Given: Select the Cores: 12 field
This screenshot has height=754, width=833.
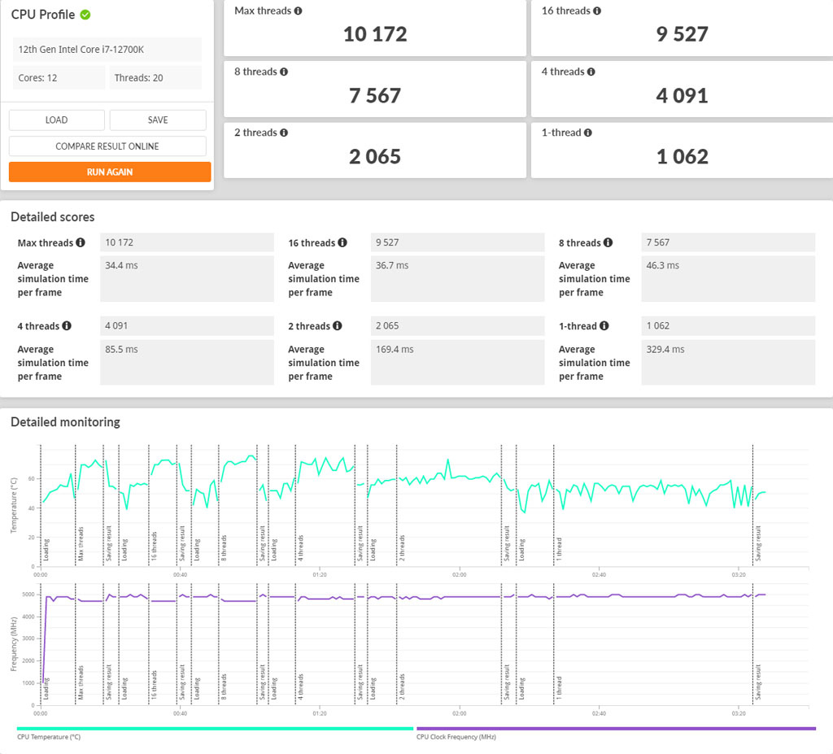Looking at the screenshot, I should [x=59, y=77].
